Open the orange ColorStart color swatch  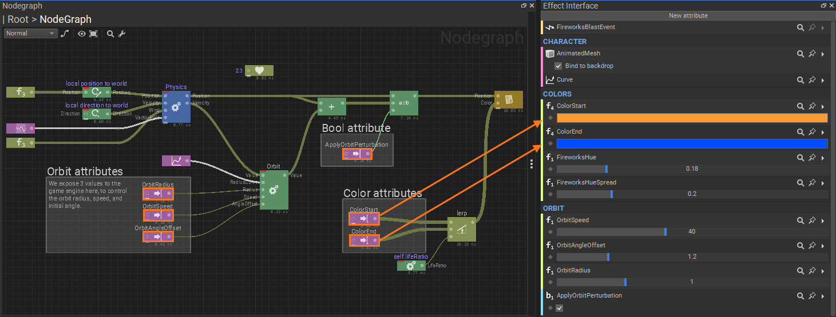pos(692,118)
